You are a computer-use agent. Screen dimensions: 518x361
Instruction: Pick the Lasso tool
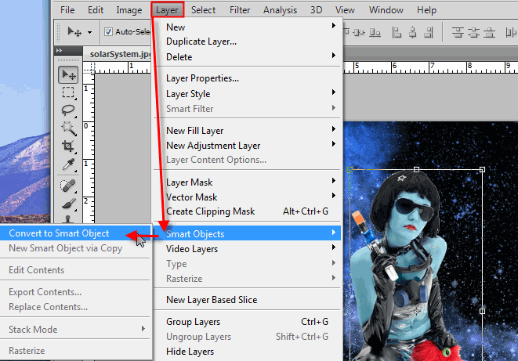coord(68,110)
